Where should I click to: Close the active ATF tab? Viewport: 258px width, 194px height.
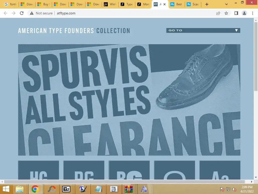(x=164, y=4)
